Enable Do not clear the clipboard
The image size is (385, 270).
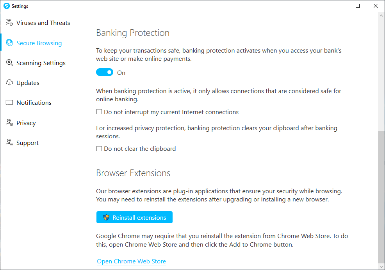pyautogui.click(x=99, y=149)
